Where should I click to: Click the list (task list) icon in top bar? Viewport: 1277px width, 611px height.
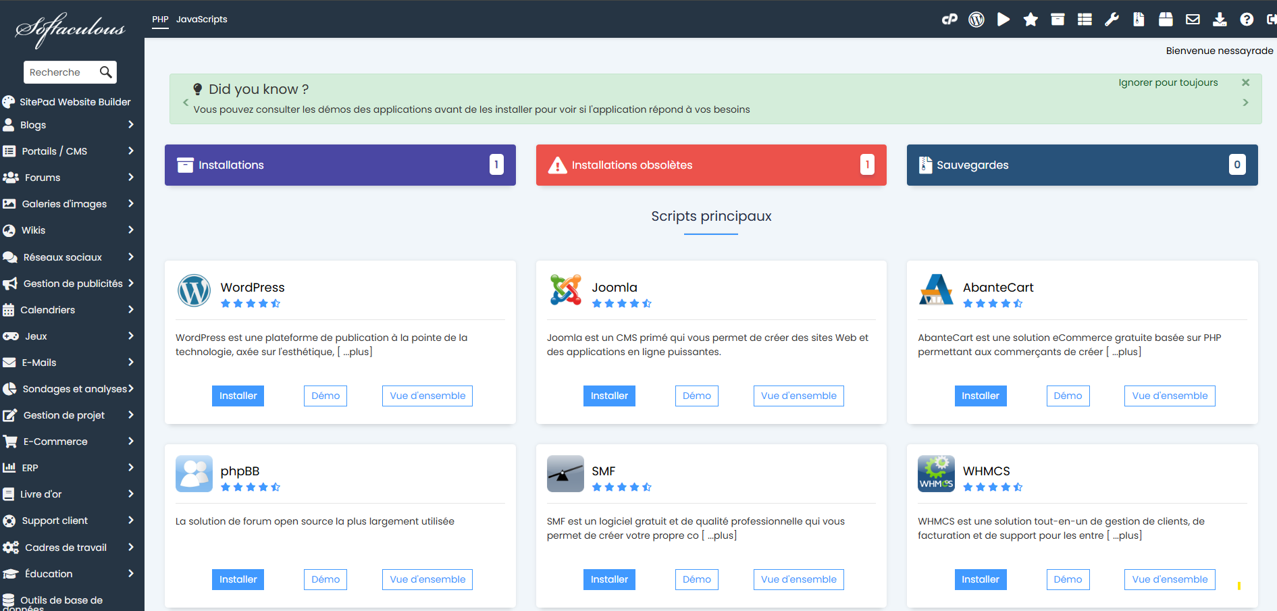pyautogui.click(x=1085, y=20)
